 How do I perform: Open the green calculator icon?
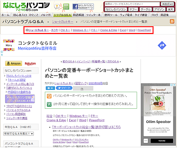66,7
